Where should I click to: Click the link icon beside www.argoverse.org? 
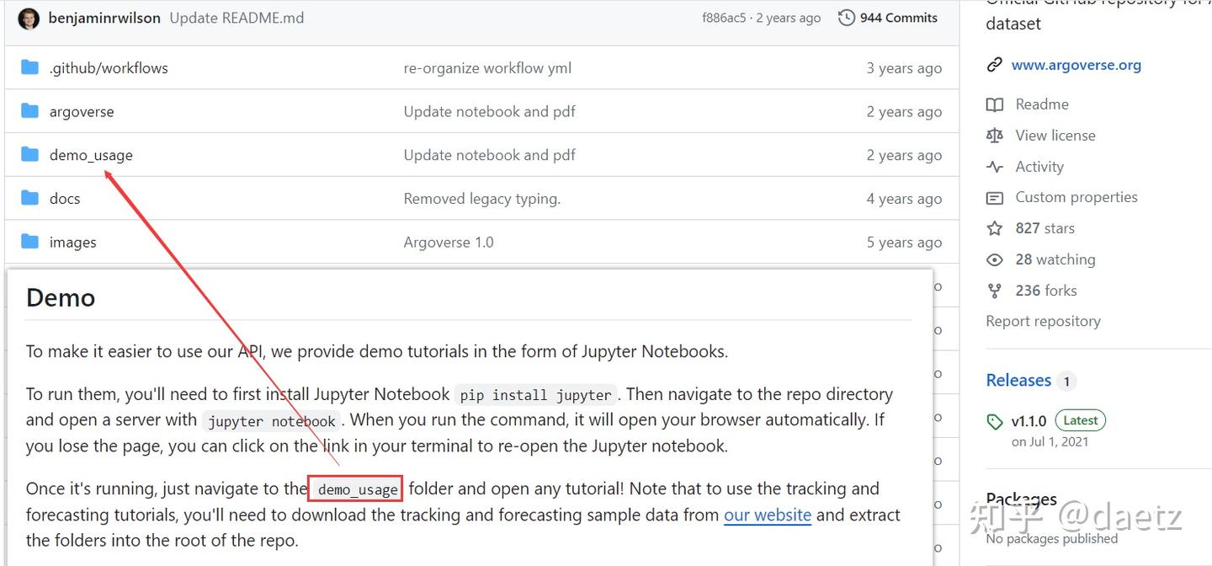[995, 65]
